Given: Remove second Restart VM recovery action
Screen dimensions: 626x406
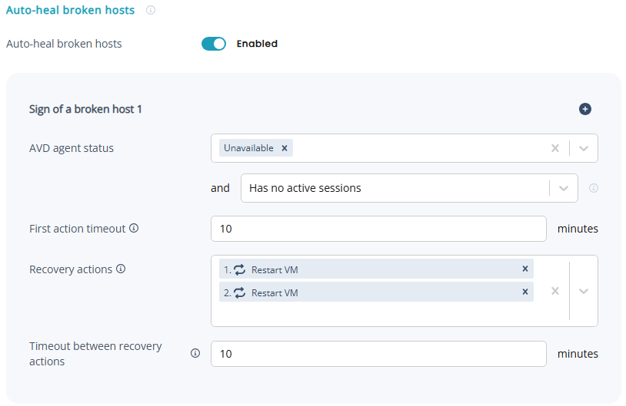Looking at the screenshot, I should 525,292.
